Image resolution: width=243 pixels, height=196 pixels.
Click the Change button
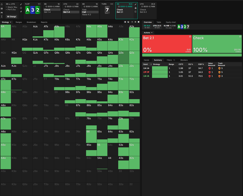tap(11, 17)
